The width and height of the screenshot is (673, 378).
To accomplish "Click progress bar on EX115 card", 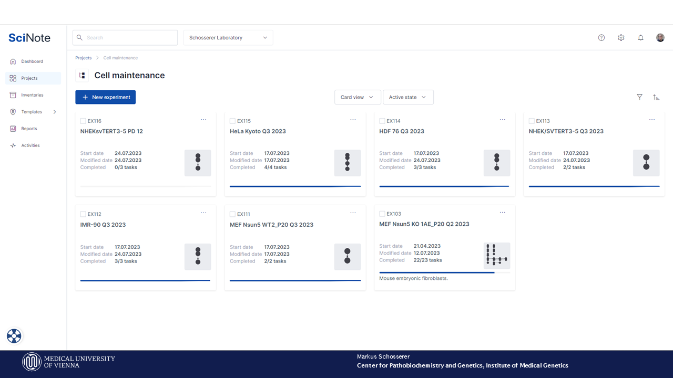I will (295, 186).
